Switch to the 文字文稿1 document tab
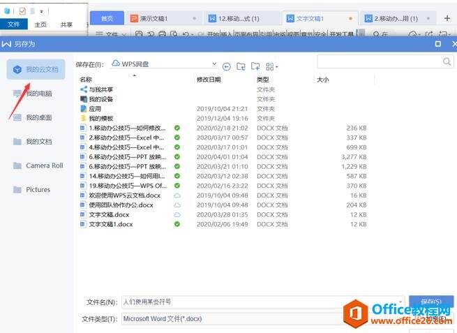 pyautogui.click(x=320, y=19)
